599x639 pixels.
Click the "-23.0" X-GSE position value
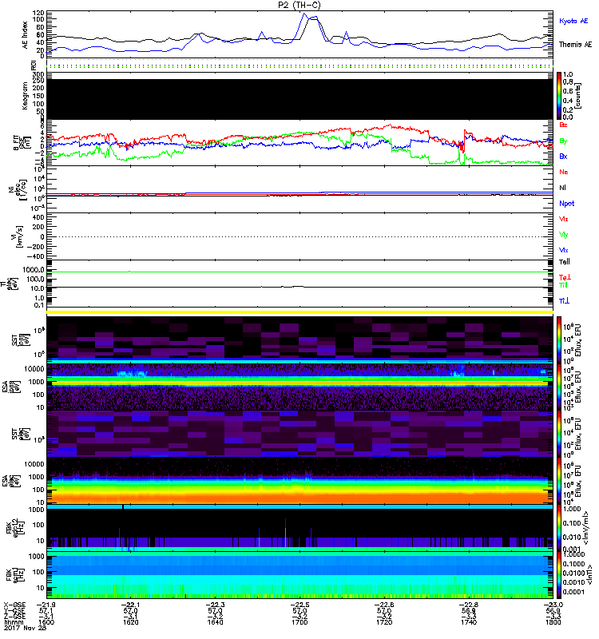click(x=553, y=605)
